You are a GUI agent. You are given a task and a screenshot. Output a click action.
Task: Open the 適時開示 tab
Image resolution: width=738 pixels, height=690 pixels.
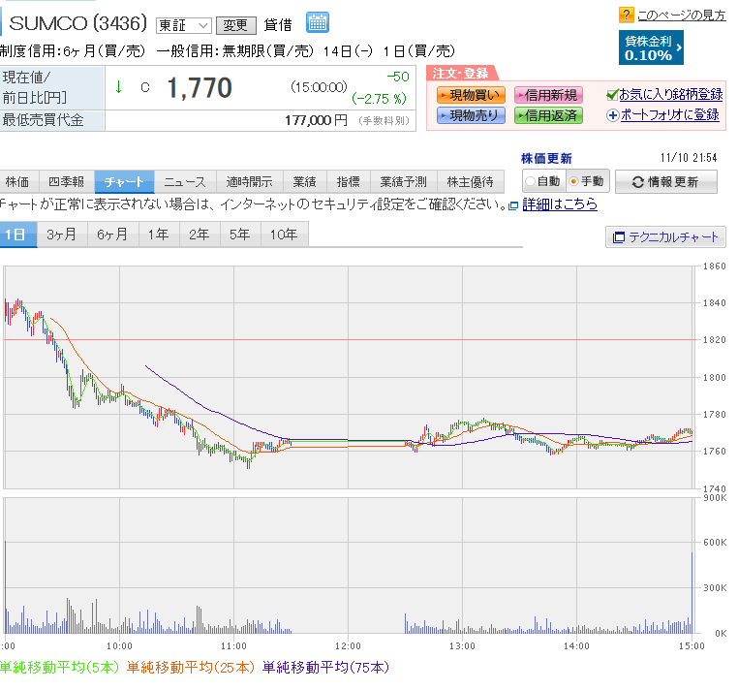tap(251, 181)
